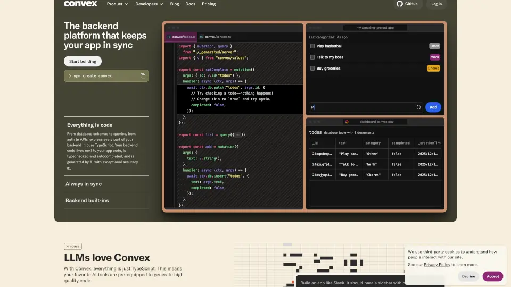Screen dimensions: 511x287
Task: Click the TS icon on the schema.ts tab
Action: (201, 37)
